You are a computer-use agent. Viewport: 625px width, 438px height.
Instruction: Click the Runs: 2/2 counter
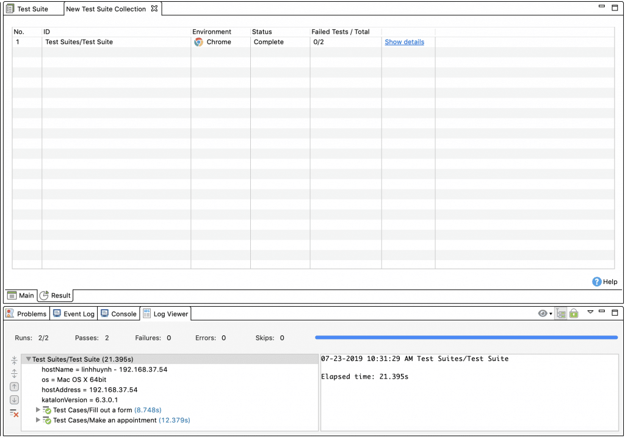click(32, 338)
